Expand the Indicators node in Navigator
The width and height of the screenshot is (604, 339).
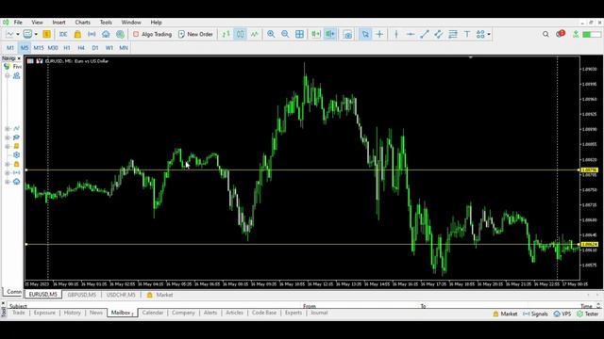[8, 129]
